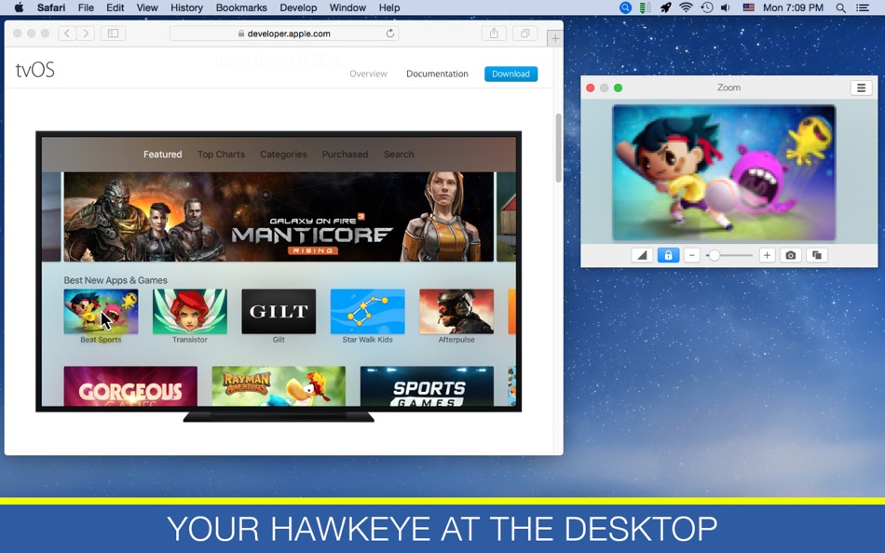Open Spotlight search in menu bar
Screen dimensions: 885x553
(840, 7)
